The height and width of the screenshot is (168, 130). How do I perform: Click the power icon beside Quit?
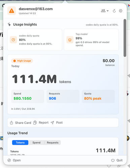113,160
